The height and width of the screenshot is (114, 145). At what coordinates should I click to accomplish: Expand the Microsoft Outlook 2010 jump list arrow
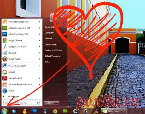tap(40, 22)
